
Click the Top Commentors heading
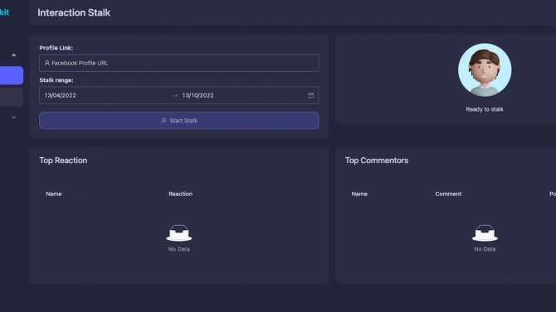click(x=377, y=161)
